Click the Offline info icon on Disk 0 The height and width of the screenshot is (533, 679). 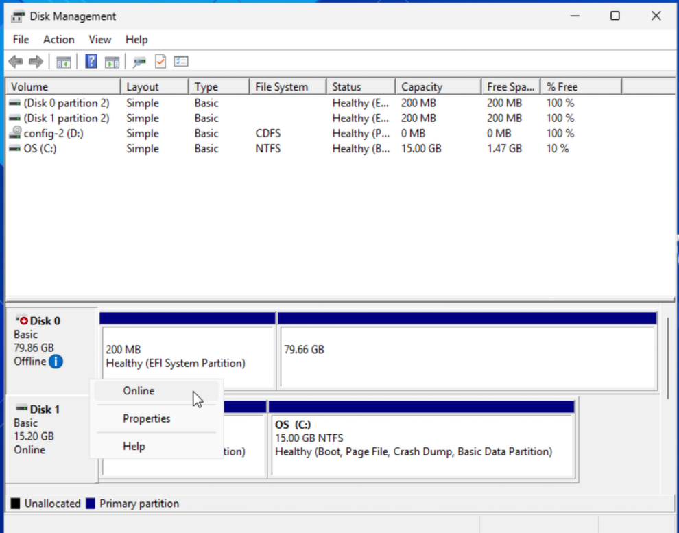pos(56,362)
